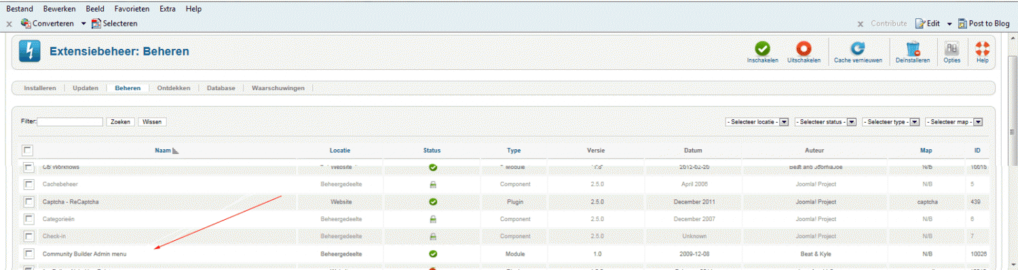Toggle status icon of Community Builder Admin menu
Screen dimensions: 1018x270
click(x=433, y=254)
